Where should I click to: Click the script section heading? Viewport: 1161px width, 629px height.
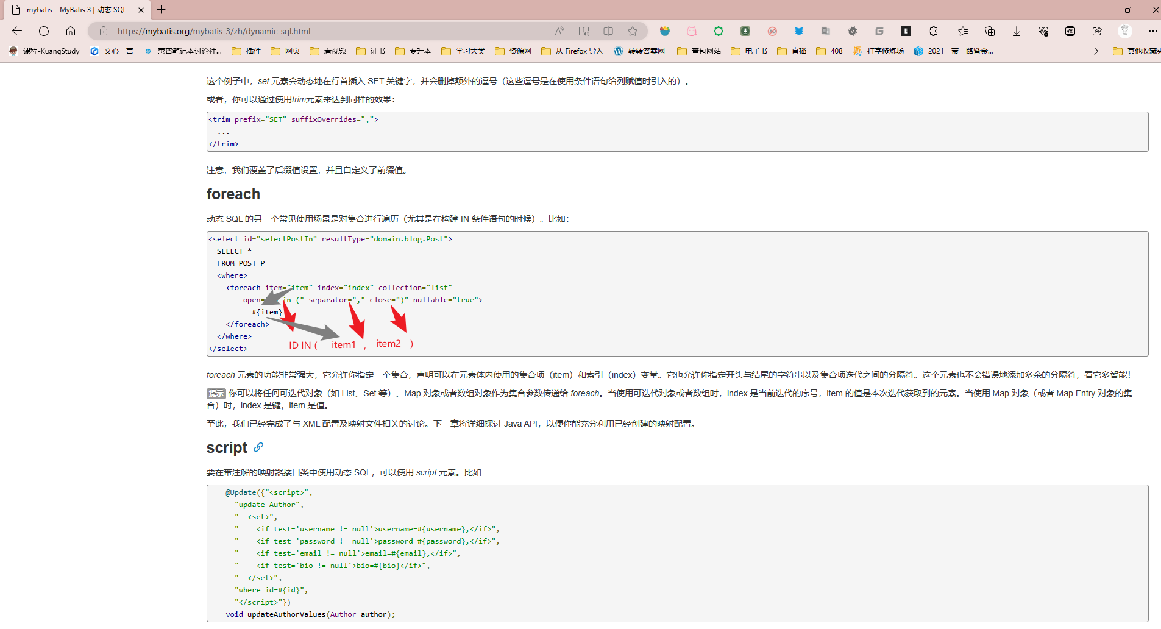[227, 448]
